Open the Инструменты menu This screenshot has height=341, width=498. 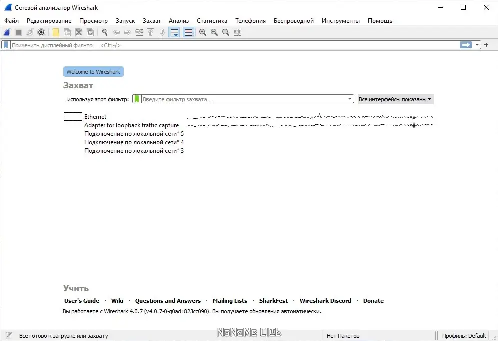[341, 21]
